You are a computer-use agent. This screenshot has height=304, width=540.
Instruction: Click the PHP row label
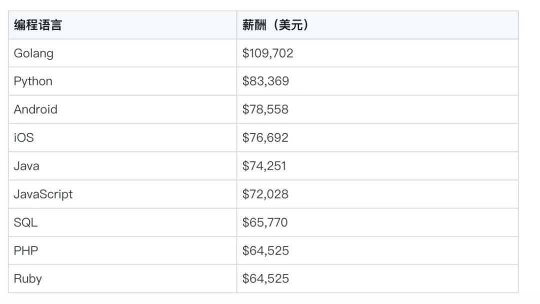26,250
